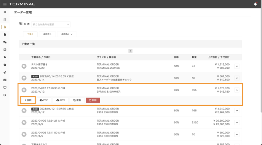This screenshot has width=262, height=145.
Task: Click the tag icon in sidebar
Action: (x=5, y=57)
